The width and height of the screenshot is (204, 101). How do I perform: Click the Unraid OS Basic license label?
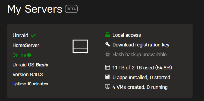pyautogui.click(x=30, y=65)
